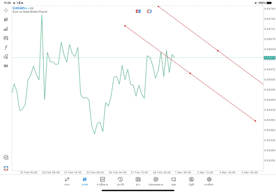Open the H4 timeframe selector
The image size is (276, 193).
point(6,66)
